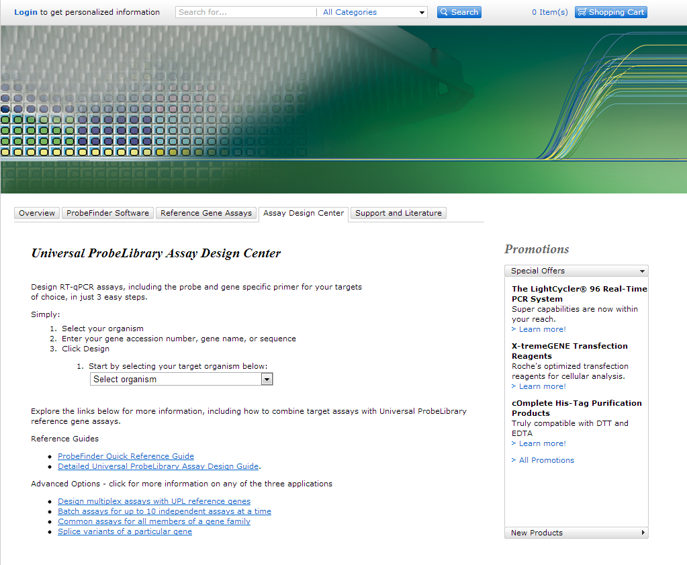
Task: Open the All Categories dropdown
Action: coord(373,12)
